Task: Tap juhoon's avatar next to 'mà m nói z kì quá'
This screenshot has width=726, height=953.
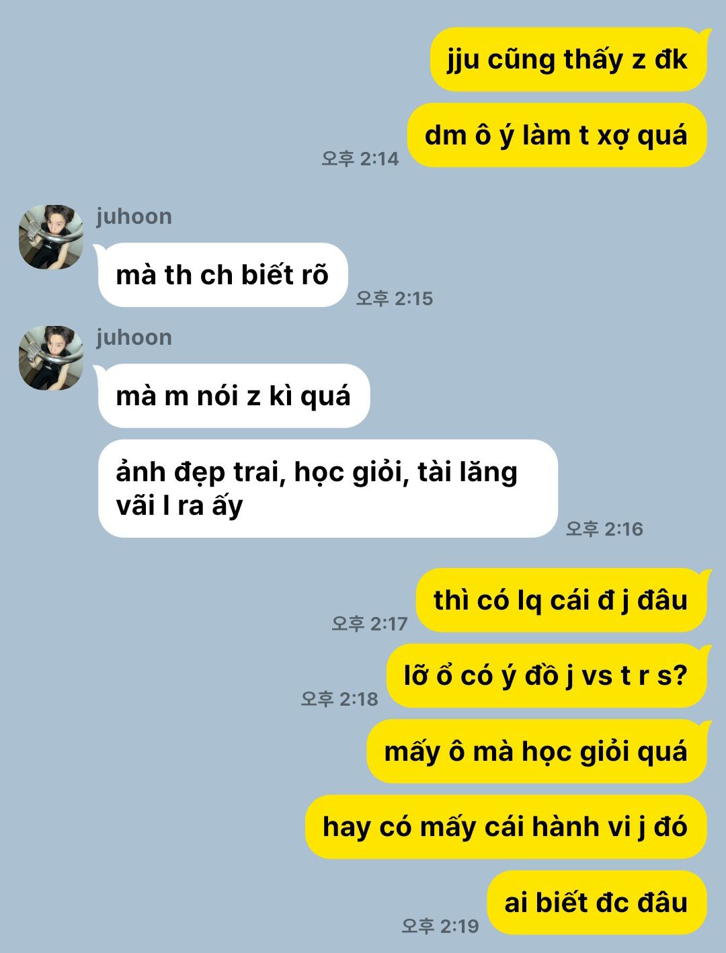Action: point(51,358)
